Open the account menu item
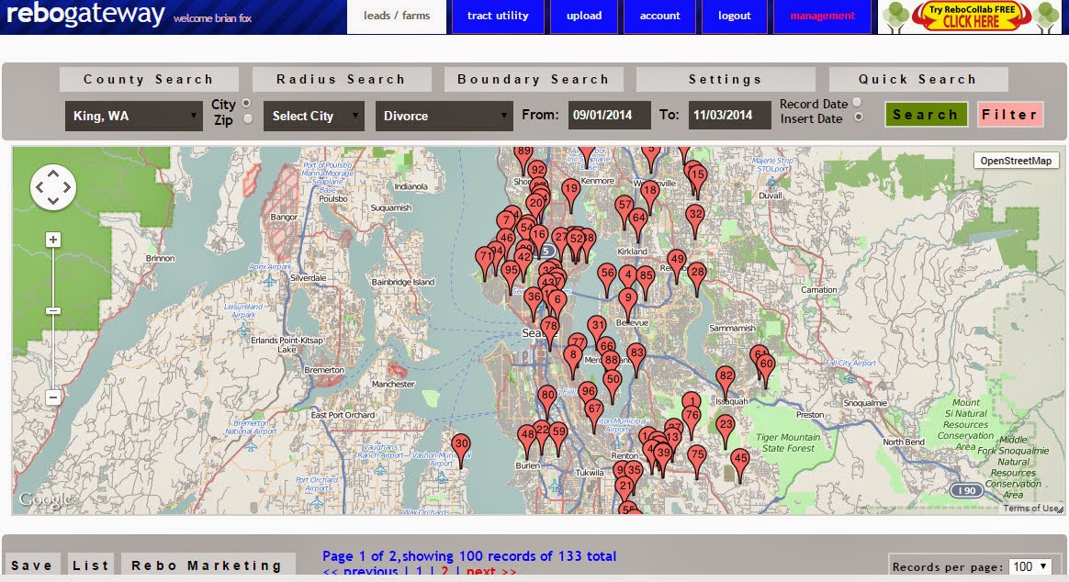The width and height of the screenshot is (1069, 582). (660, 16)
